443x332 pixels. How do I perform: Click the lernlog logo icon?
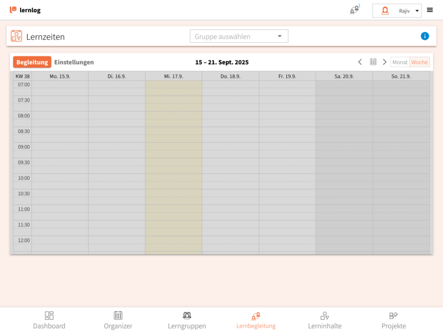(x=13, y=10)
